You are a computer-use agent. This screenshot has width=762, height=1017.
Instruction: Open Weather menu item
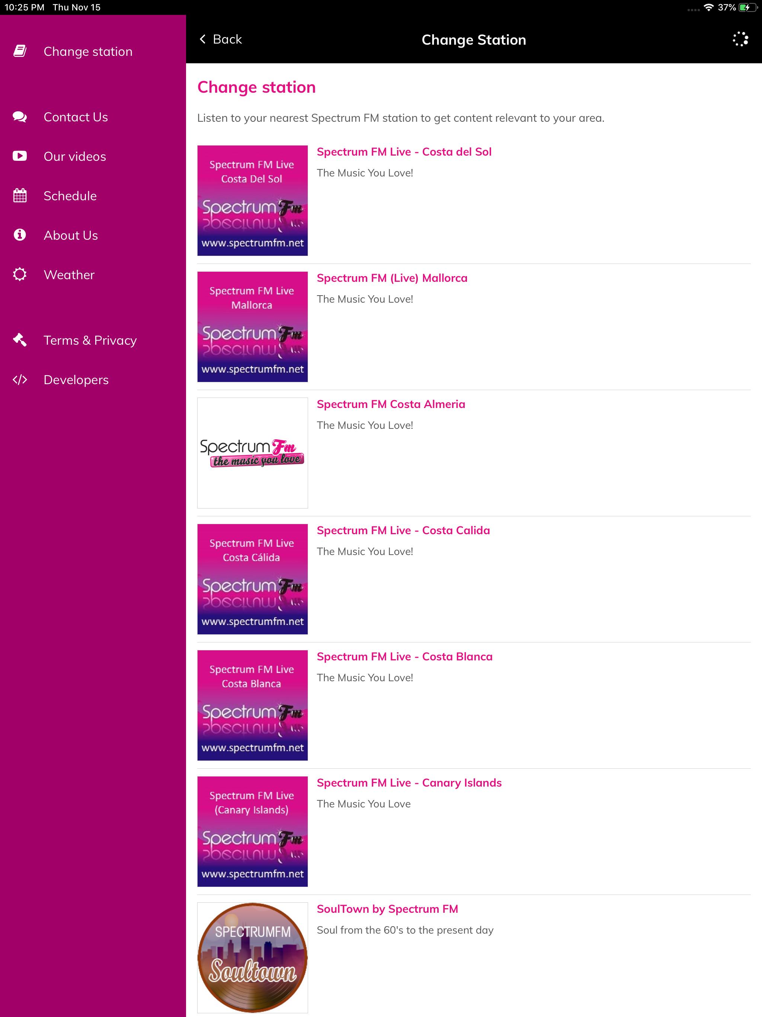pyautogui.click(x=93, y=274)
